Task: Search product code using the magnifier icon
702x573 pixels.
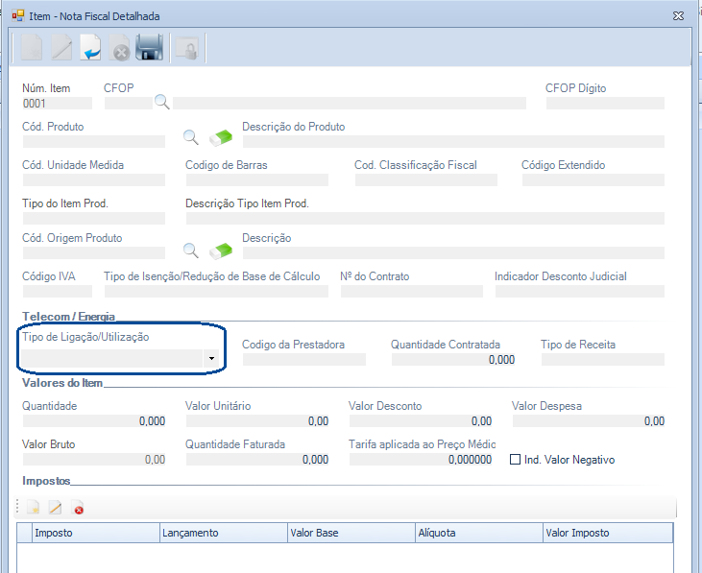Action: tap(191, 136)
